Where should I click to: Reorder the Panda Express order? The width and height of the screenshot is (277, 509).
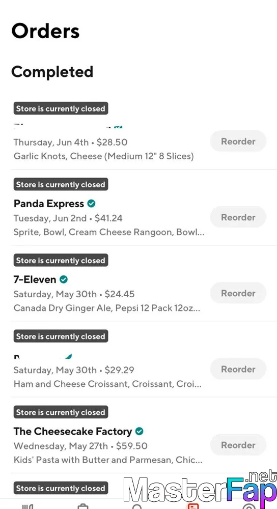point(238,217)
